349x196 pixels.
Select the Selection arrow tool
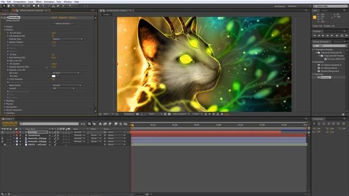pyautogui.click(x=4, y=6)
